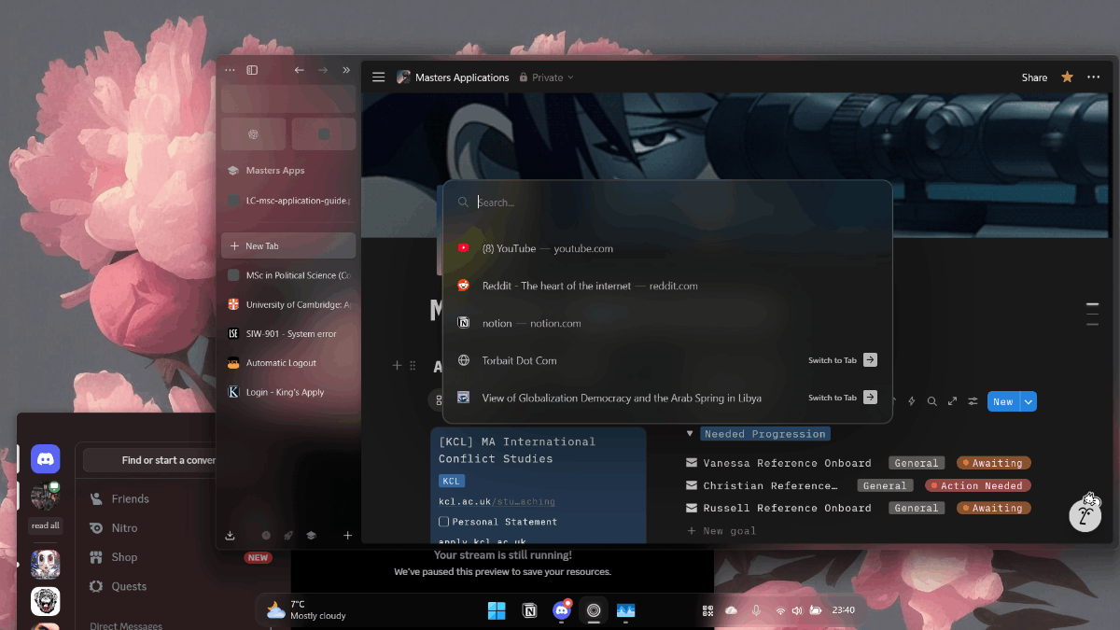Screen dimensions: 1120x630
Task: Select Nitro in the Discord sidebar
Action: point(122,527)
